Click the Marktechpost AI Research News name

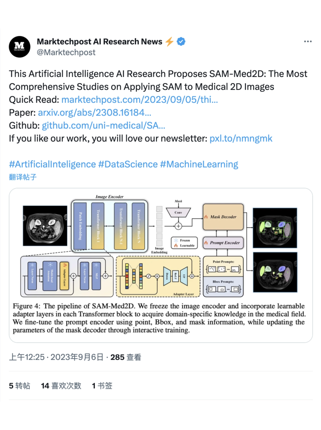100,41
